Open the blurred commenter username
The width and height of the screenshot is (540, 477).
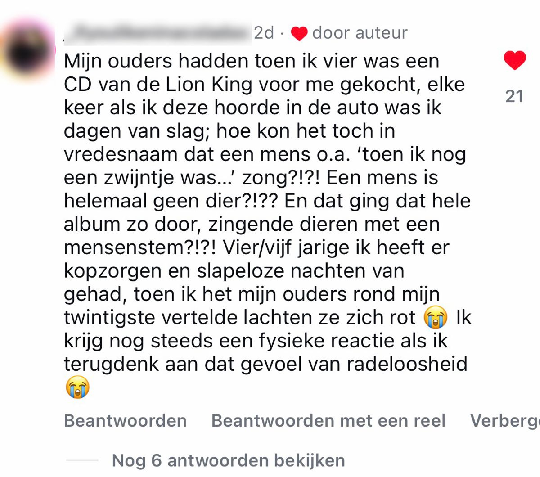pyautogui.click(x=157, y=32)
